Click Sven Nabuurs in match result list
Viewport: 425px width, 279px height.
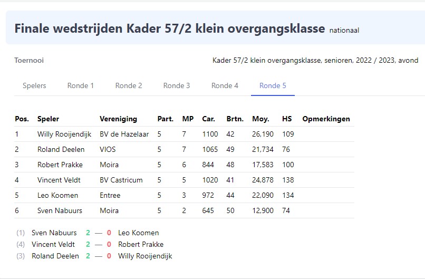54,233
